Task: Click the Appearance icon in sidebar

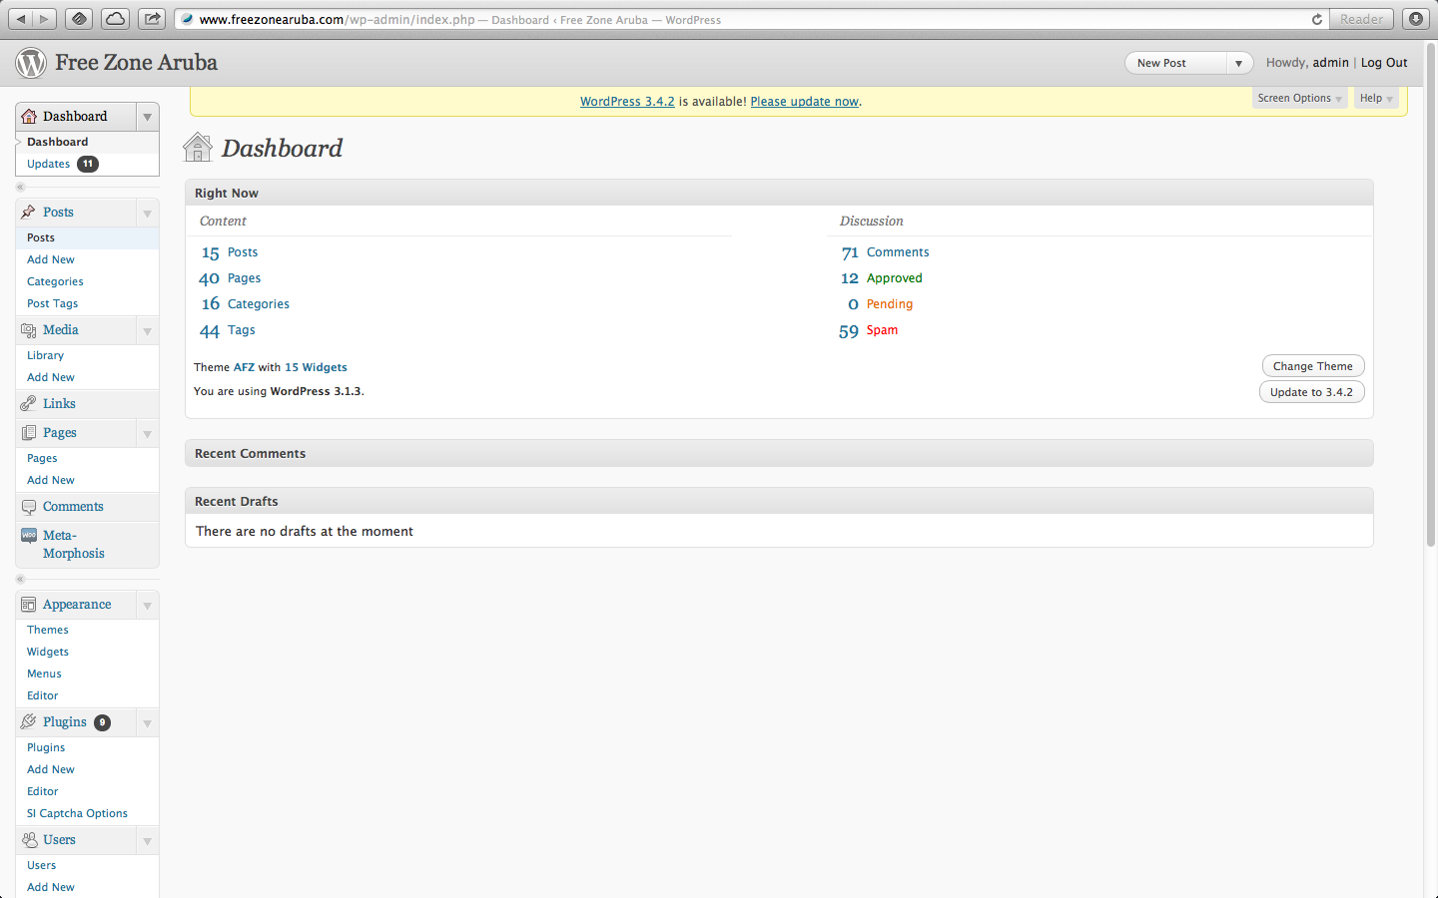Action: 29,605
